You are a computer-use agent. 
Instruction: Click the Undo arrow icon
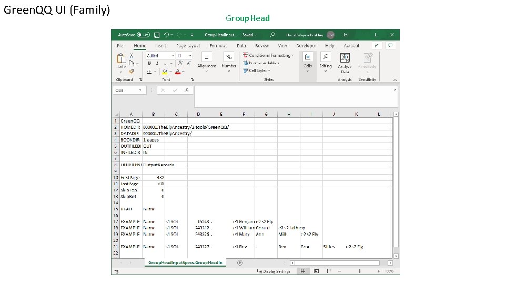pyautogui.click(x=167, y=35)
